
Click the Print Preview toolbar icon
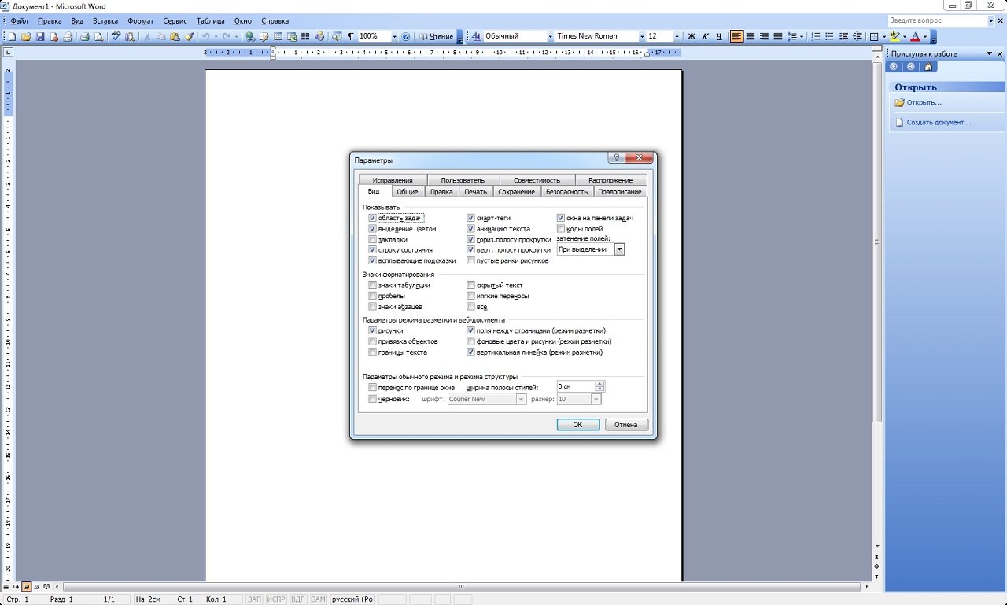coord(98,37)
